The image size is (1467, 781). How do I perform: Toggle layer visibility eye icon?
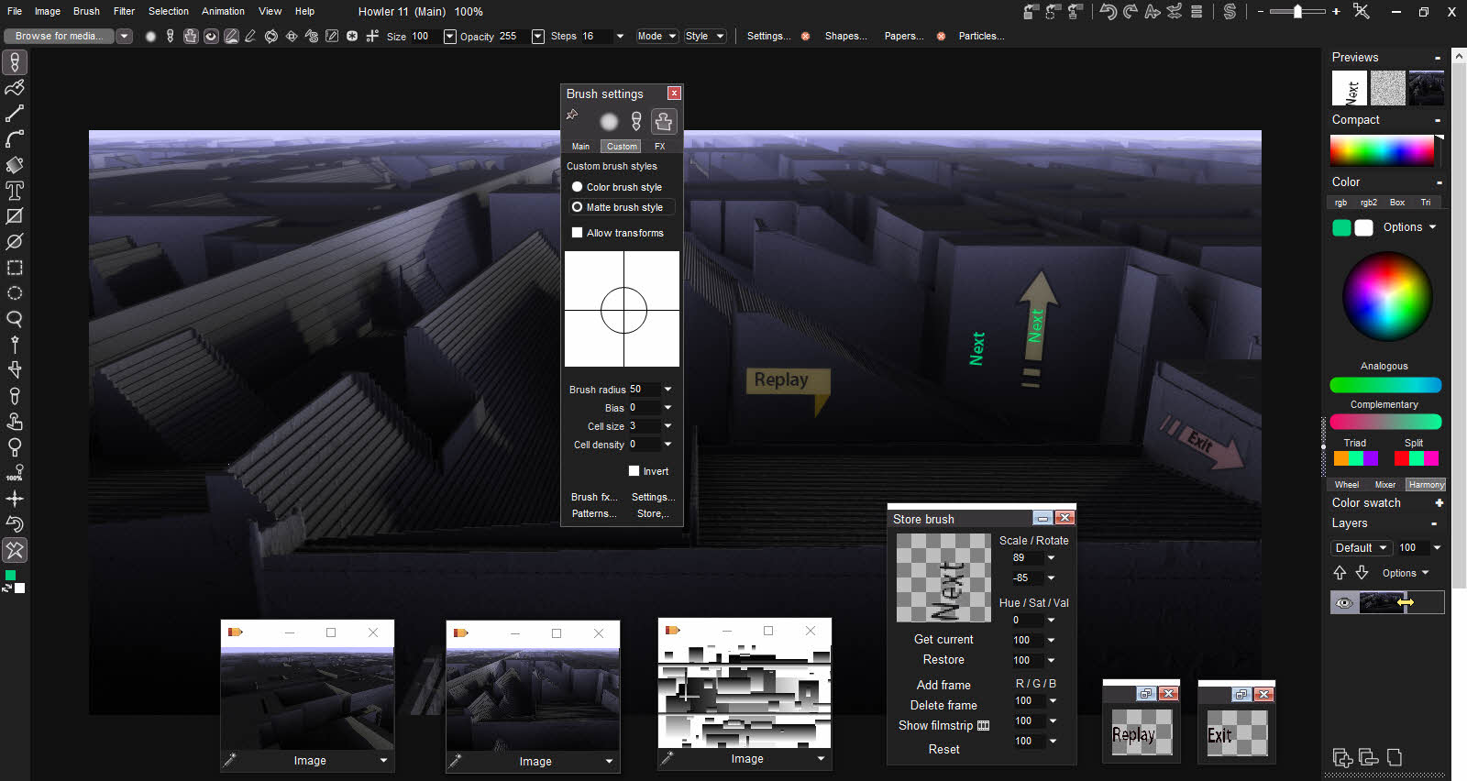pos(1344,602)
